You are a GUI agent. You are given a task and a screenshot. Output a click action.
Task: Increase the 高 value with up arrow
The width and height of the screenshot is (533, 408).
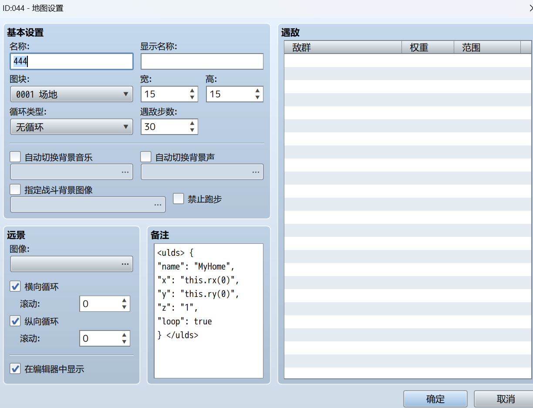tap(257, 91)
